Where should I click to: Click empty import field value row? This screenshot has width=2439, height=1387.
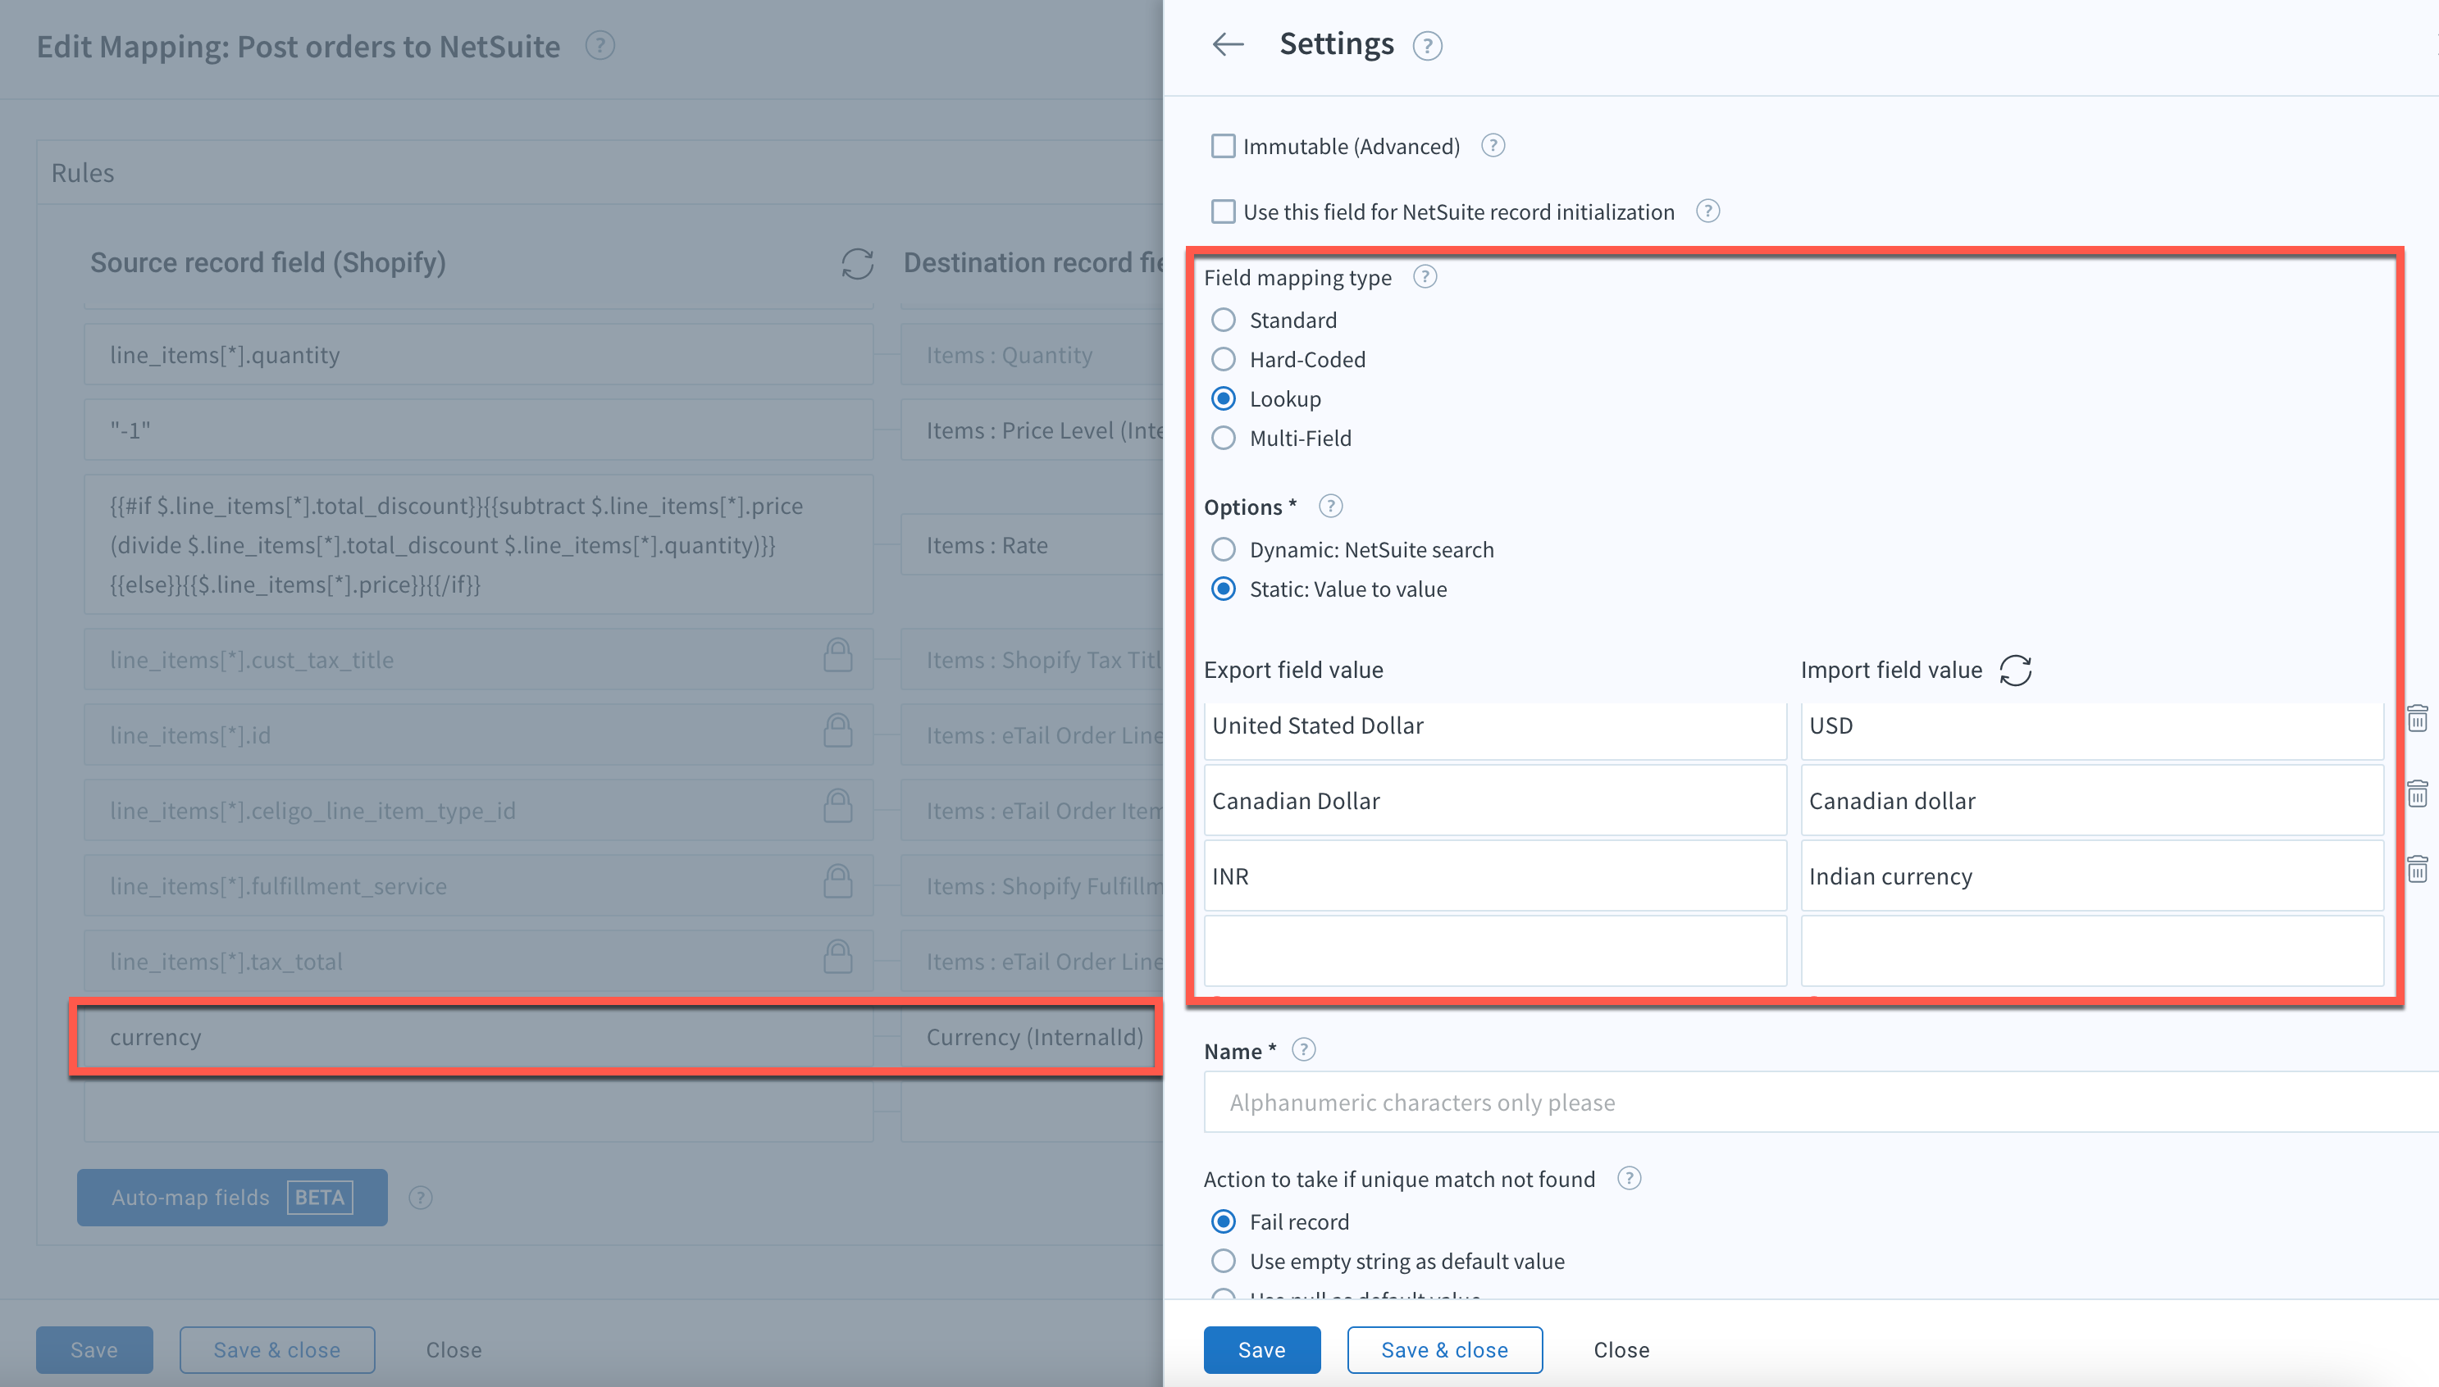tap(2092, 951)
